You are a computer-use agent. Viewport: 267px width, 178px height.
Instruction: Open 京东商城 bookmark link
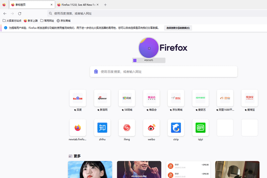(x=63, y=21)
